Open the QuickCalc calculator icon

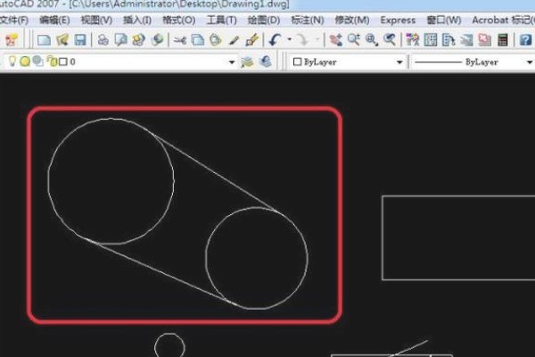pos(503,39)
